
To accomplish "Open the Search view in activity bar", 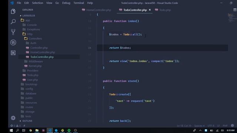I will click(x=13, y=21).
